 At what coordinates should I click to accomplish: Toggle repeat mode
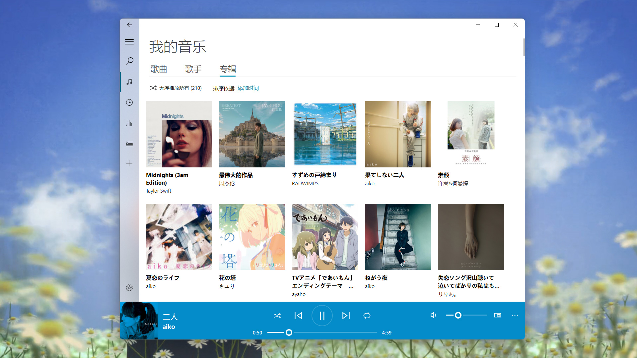click(x=367, y=316)
